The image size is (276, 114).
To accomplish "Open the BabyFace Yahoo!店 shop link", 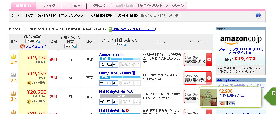I will point(117,73).
